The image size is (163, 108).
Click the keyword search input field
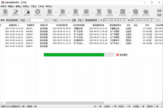[x=37, y=20]
